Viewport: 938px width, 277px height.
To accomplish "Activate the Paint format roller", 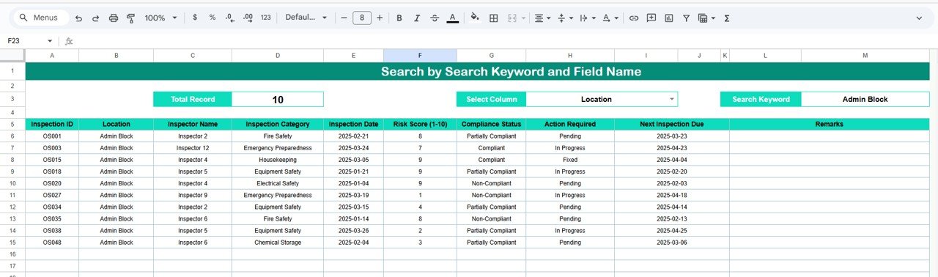I will pyautogui.click(x=130, y=18).
